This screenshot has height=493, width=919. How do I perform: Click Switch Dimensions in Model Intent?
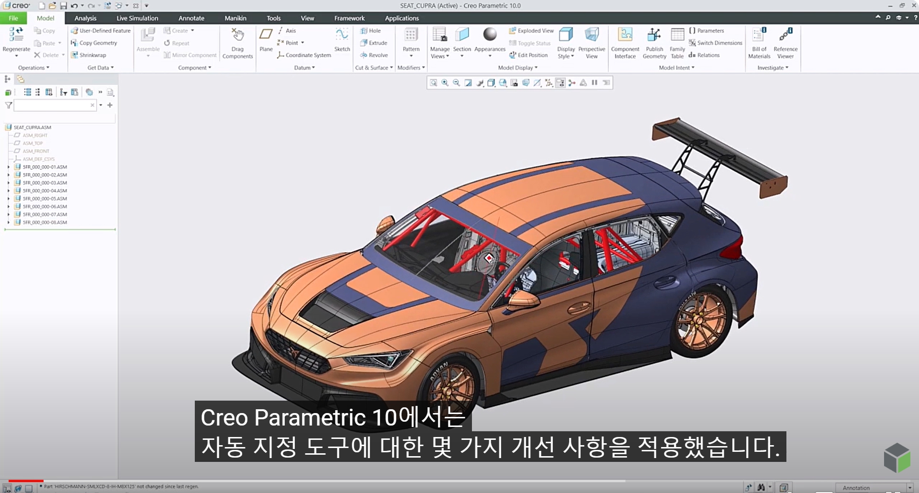[x=716, y=43]
